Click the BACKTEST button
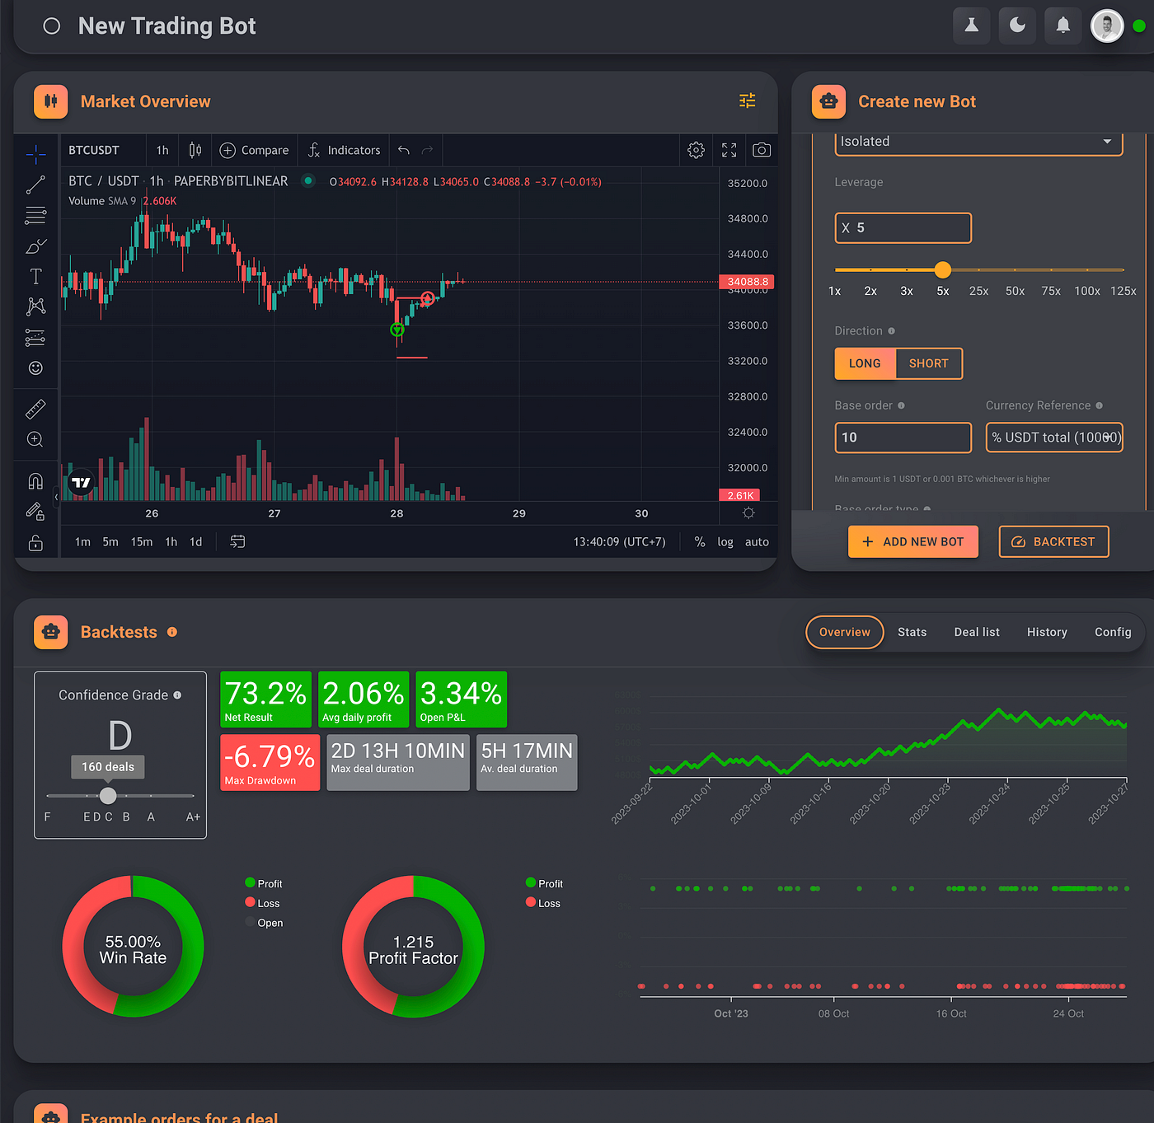Viewport: 1154px width, 1123px height. [x=1054, y=541]
